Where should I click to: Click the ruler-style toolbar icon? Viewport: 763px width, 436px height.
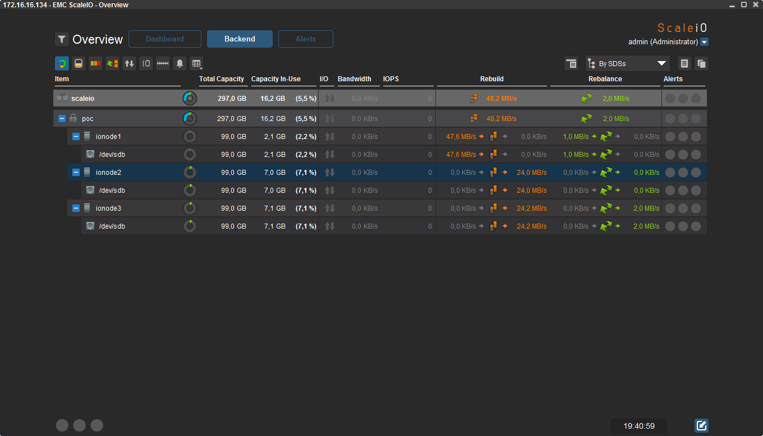click(163, 63)
